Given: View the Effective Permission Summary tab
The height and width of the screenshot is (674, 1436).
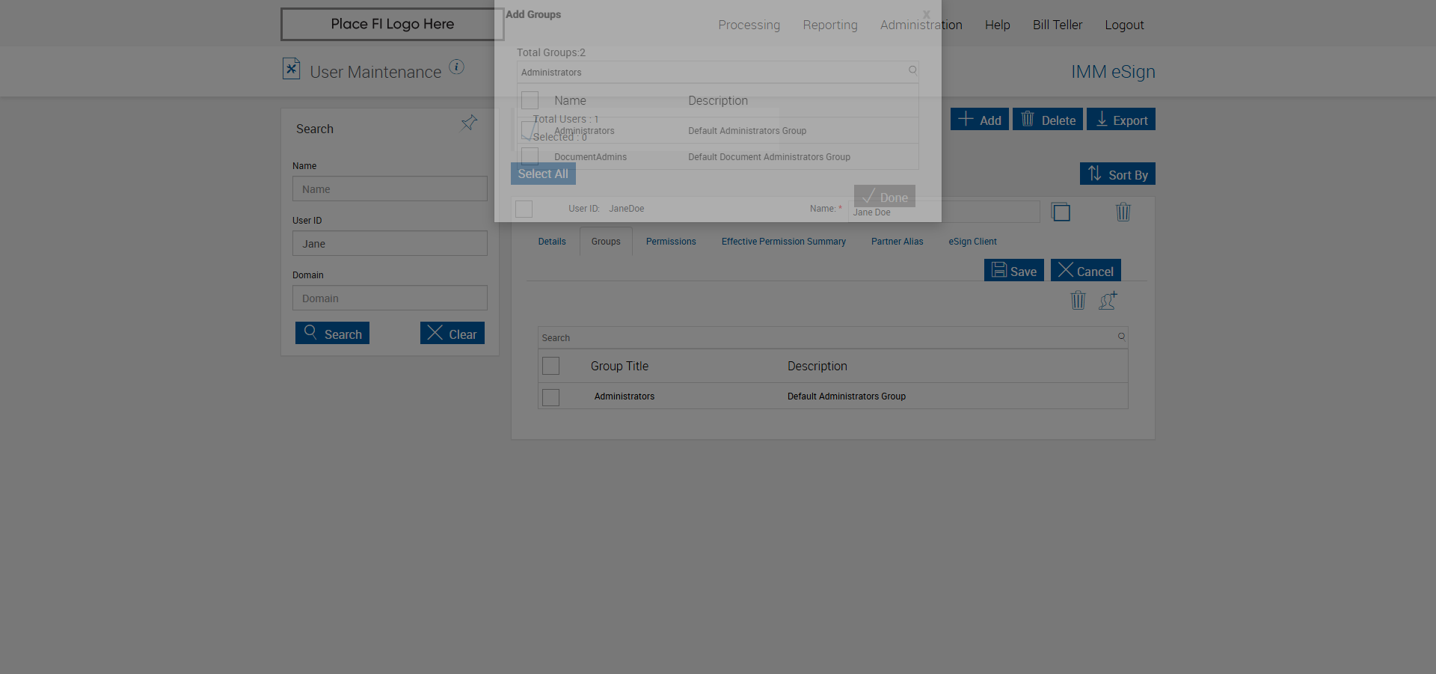Looking at the screenshot, I should tap(784, 242).
